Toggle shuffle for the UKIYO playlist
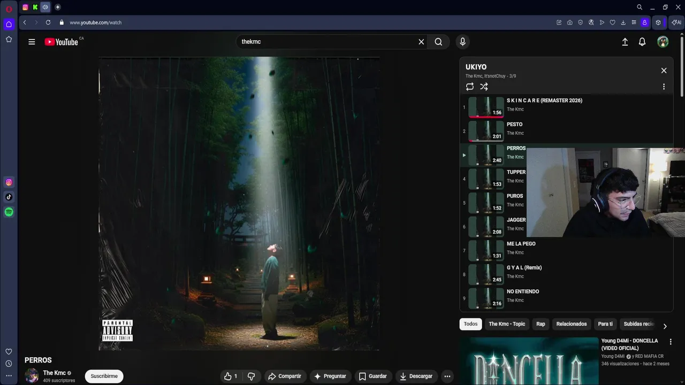 484,87
